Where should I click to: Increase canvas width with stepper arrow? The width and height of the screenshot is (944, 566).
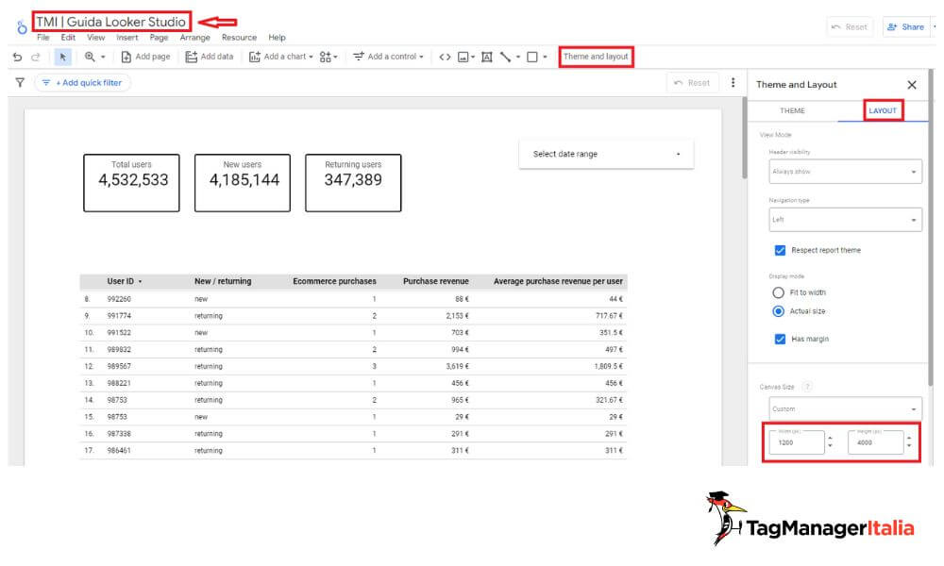pos(830,439)
